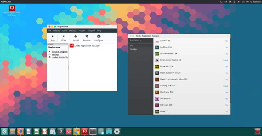Click the Extendscript Toolkit CC icon
The width and height of the screenshot is (262, 136).
coord(157,60)
